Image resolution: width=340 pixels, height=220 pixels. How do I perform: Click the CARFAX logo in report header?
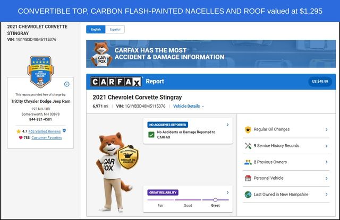[116, 82]
